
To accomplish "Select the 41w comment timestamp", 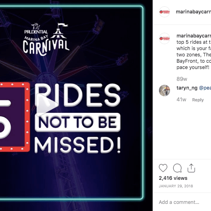I will click(181, 99).
